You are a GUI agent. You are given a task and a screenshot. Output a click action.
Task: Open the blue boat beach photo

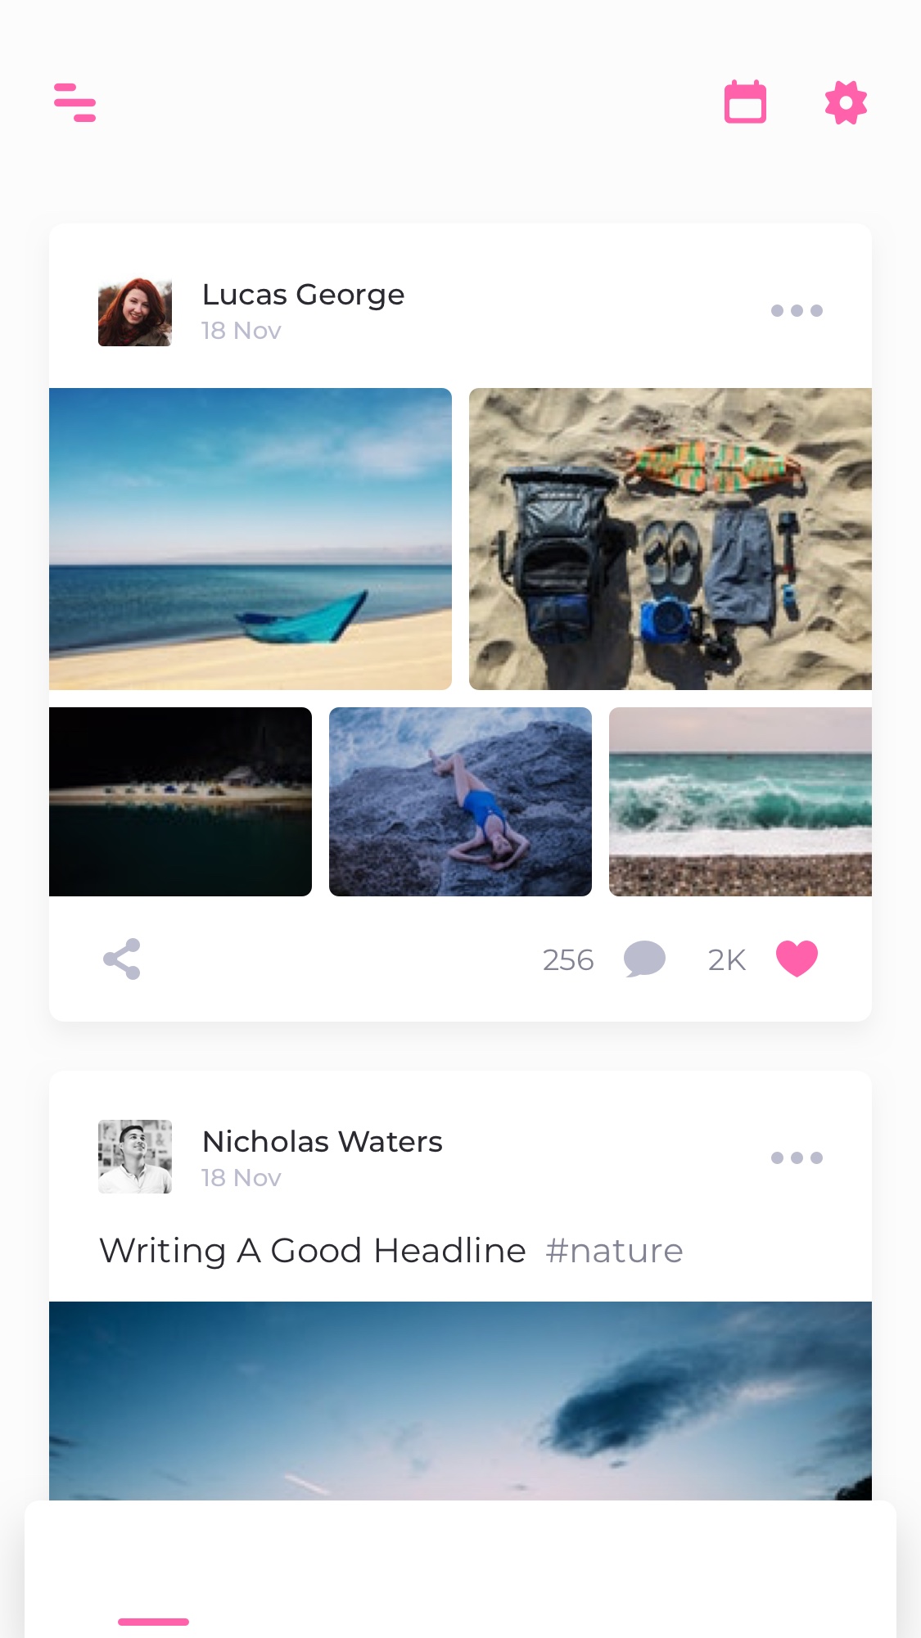(251, 539)
